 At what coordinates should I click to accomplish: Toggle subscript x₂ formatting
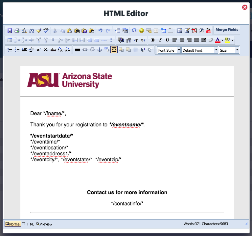pos(46,50)
